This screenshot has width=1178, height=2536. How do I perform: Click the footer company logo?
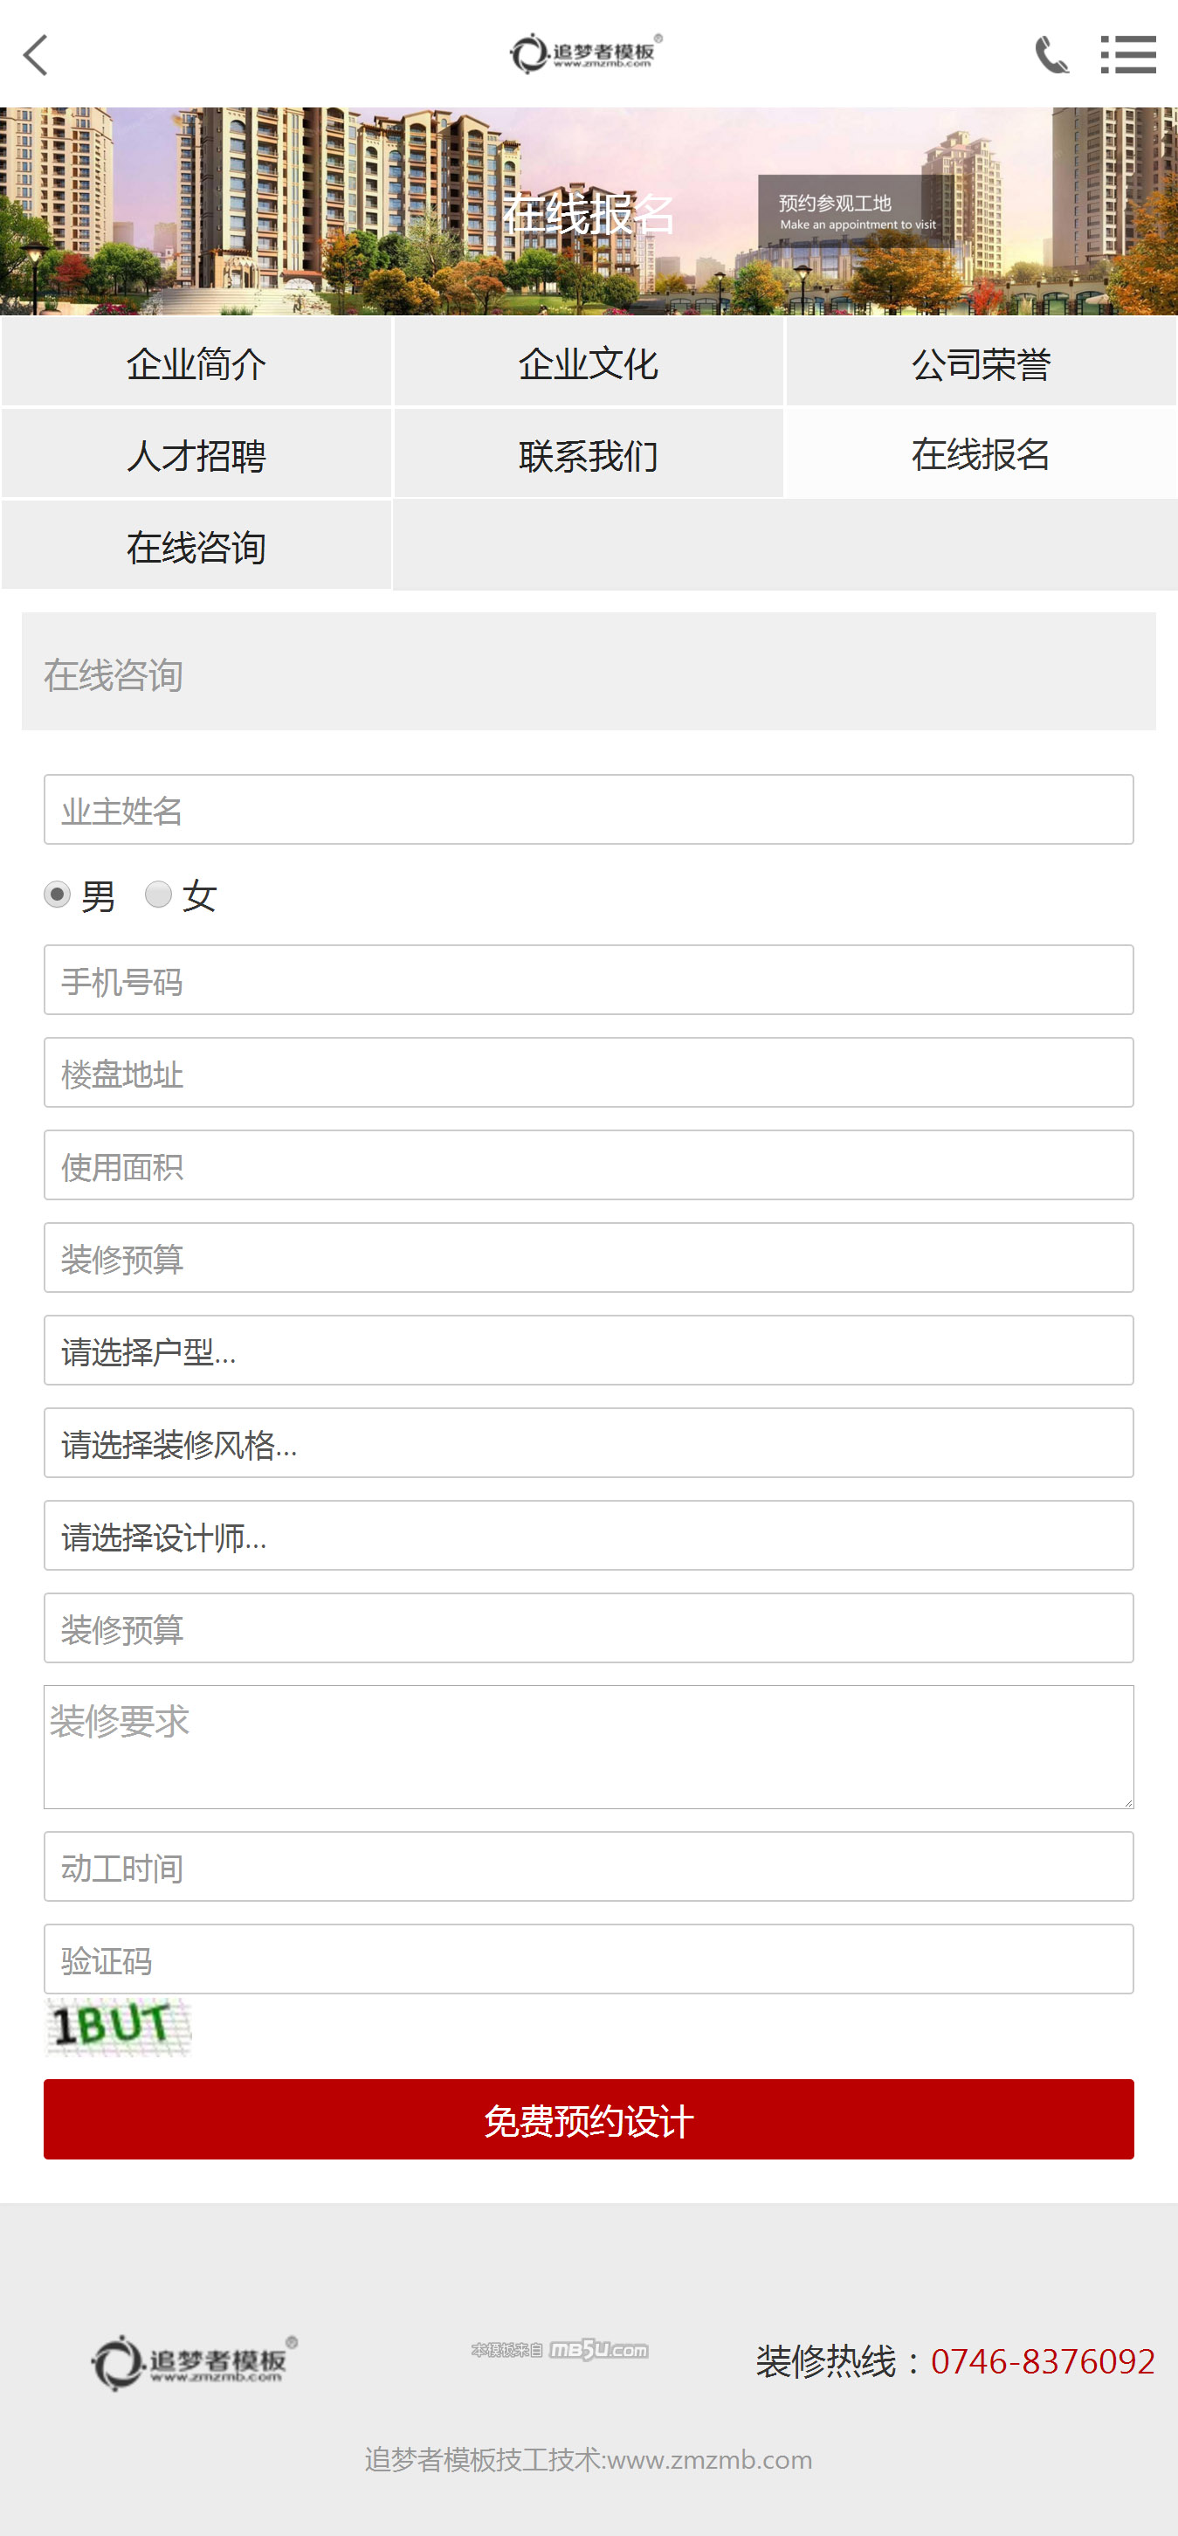[195, 2362]
